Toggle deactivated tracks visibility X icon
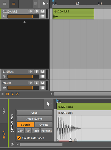 pyautogui.click(x=17, y=94)
